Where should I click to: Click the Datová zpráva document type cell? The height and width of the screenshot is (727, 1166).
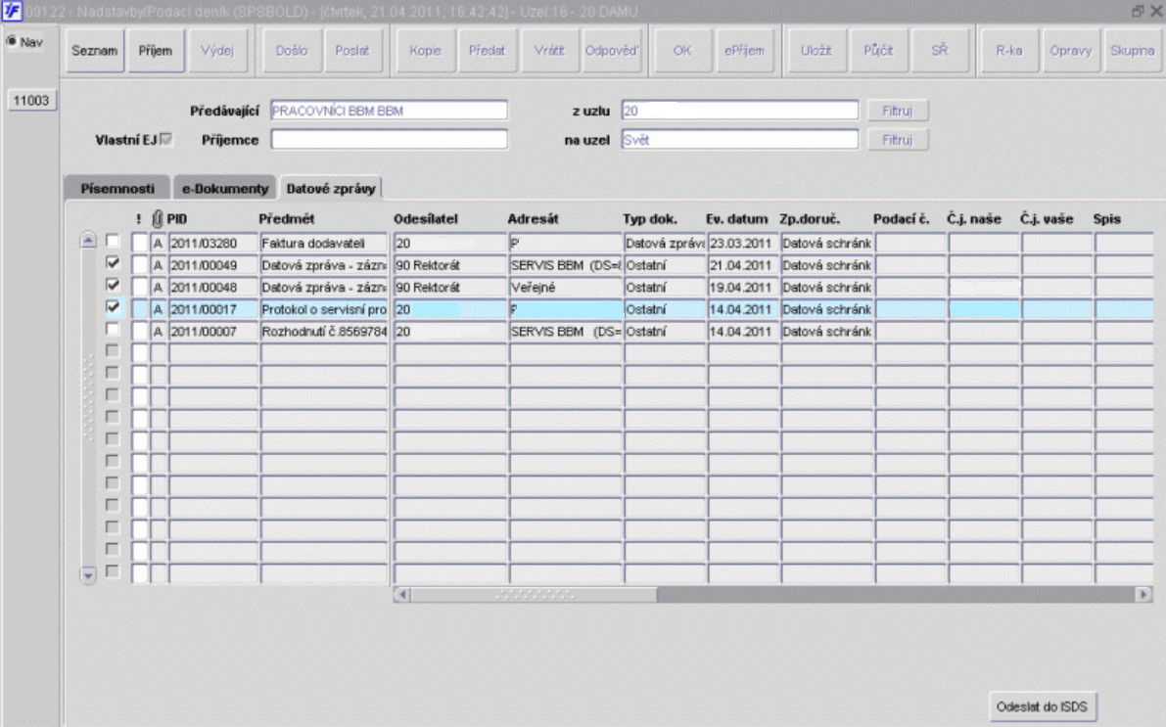665,243
